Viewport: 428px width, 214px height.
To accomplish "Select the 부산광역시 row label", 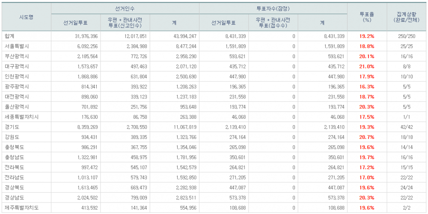I will point(17,56).
